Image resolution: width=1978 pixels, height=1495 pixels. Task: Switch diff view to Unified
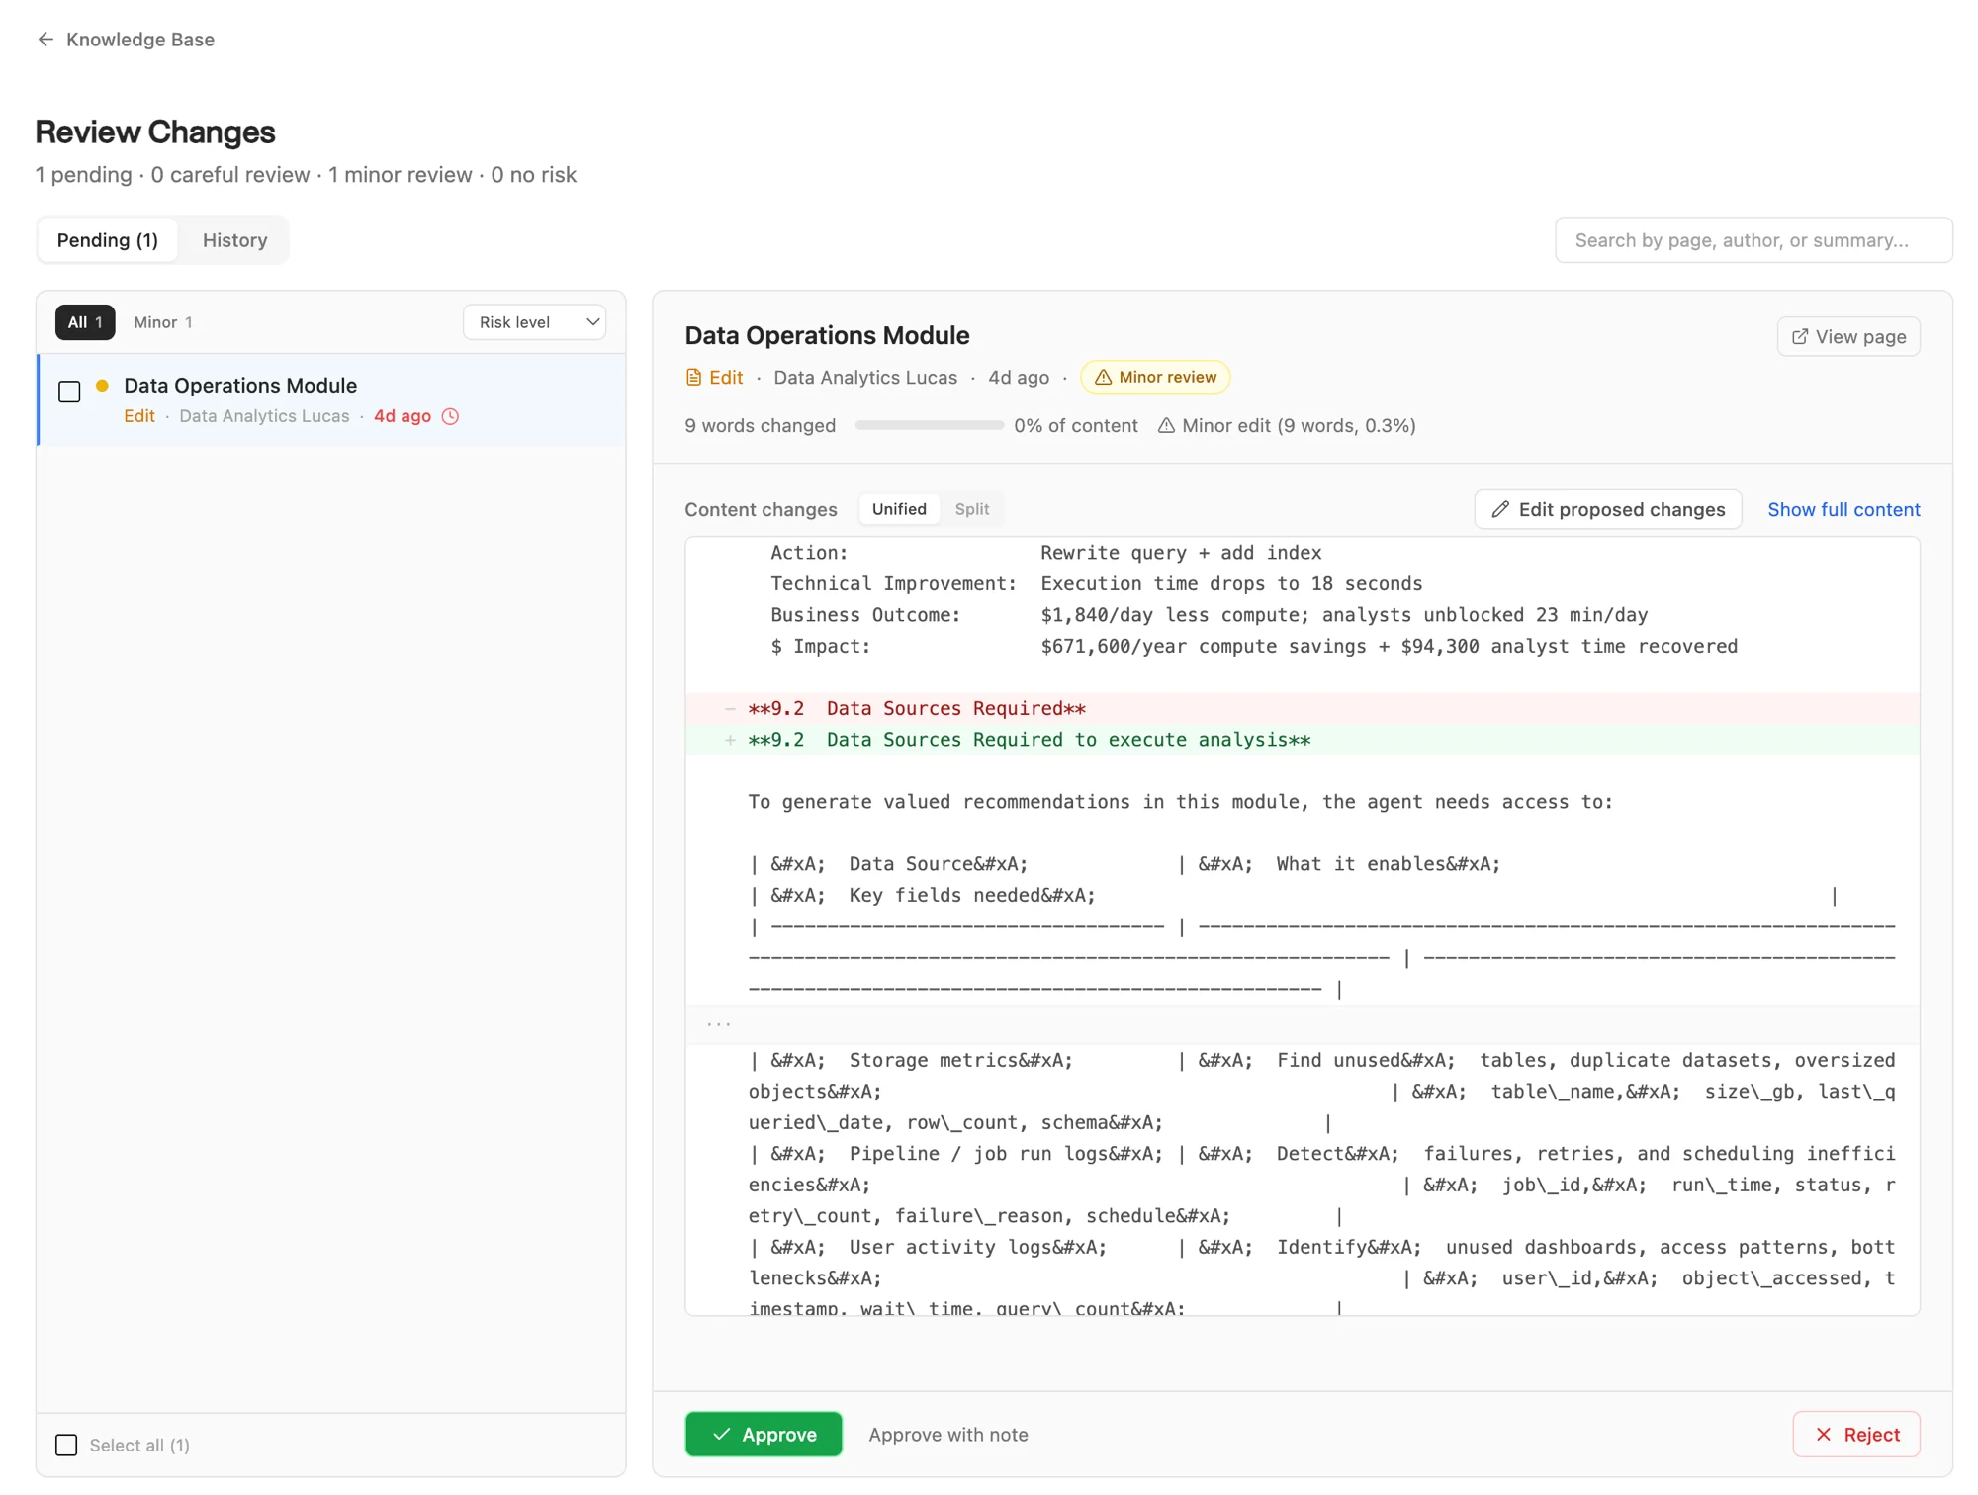[x=899, y=509]
